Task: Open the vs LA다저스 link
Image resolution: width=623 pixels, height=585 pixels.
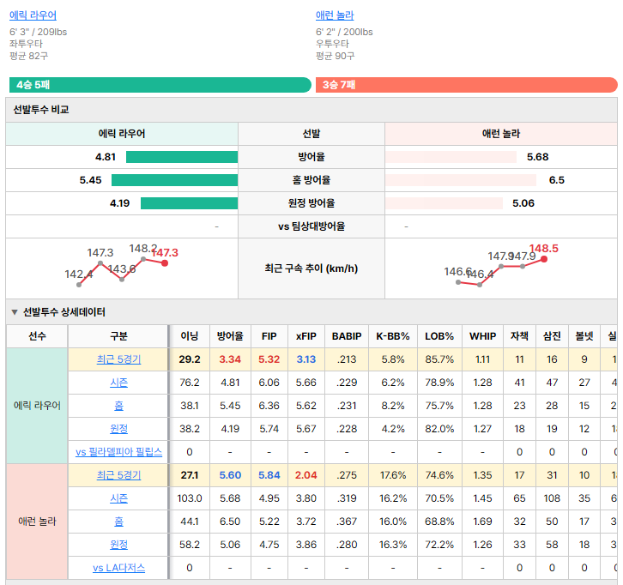Action: pyautogui.click(x=118, y=568)
